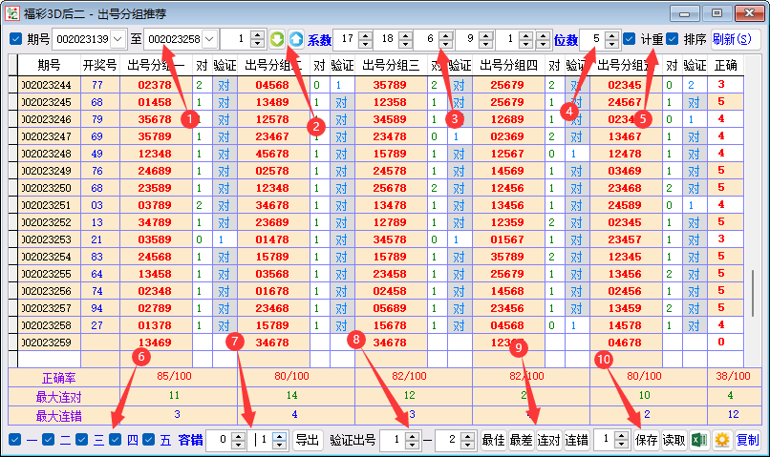The height and width of the screenshot is (457, 770).
Task: Click the blue up arrow icon
Action: click(x=295, y=39)
